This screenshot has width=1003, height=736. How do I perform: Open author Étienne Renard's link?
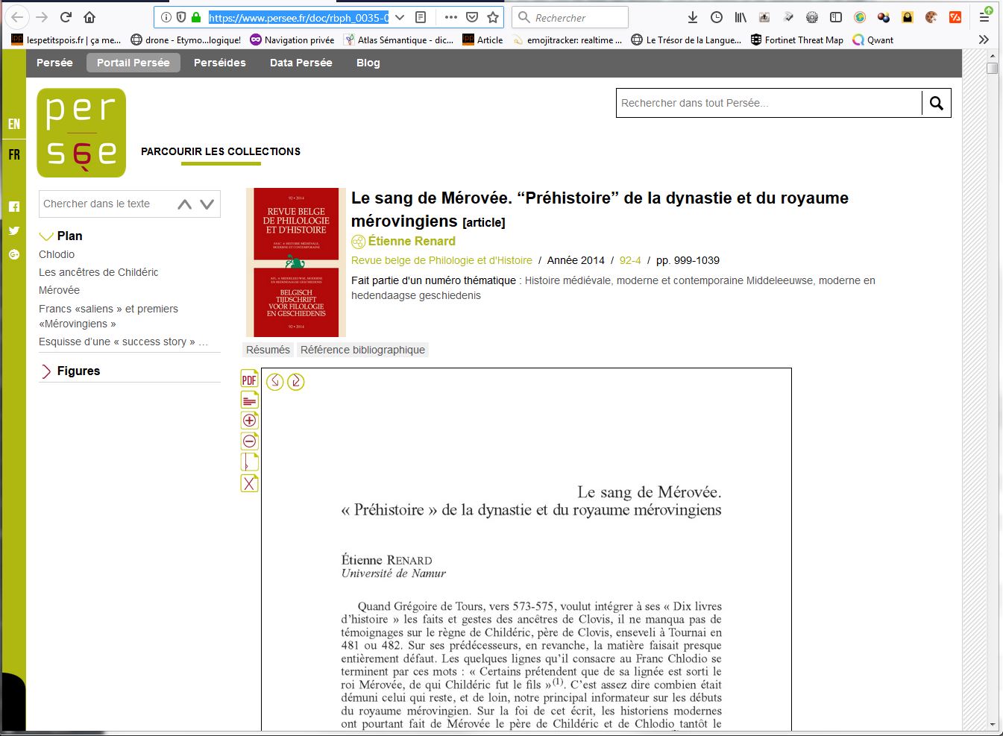coord(412,241)
